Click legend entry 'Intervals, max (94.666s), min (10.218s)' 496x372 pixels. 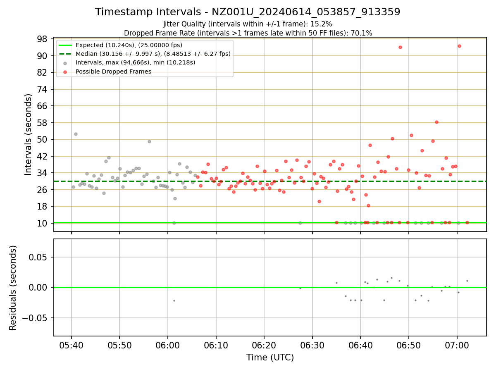pyautogui.click(x=136, y=62)
